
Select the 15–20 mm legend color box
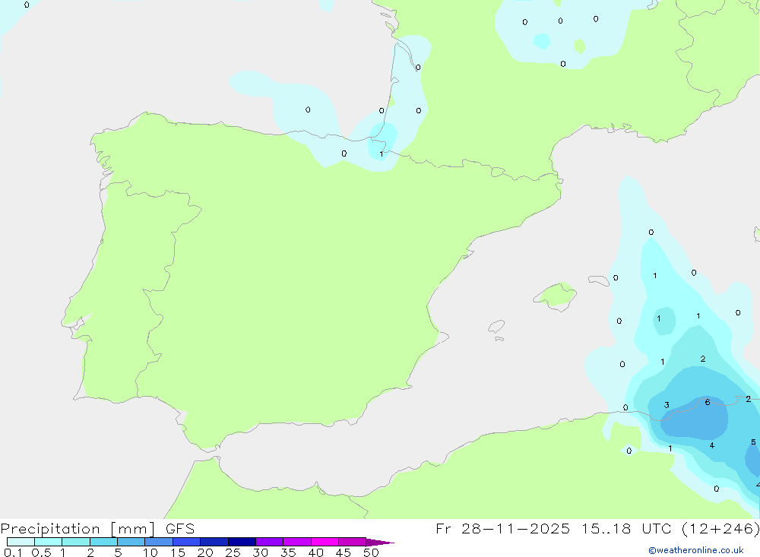point(186,542)
